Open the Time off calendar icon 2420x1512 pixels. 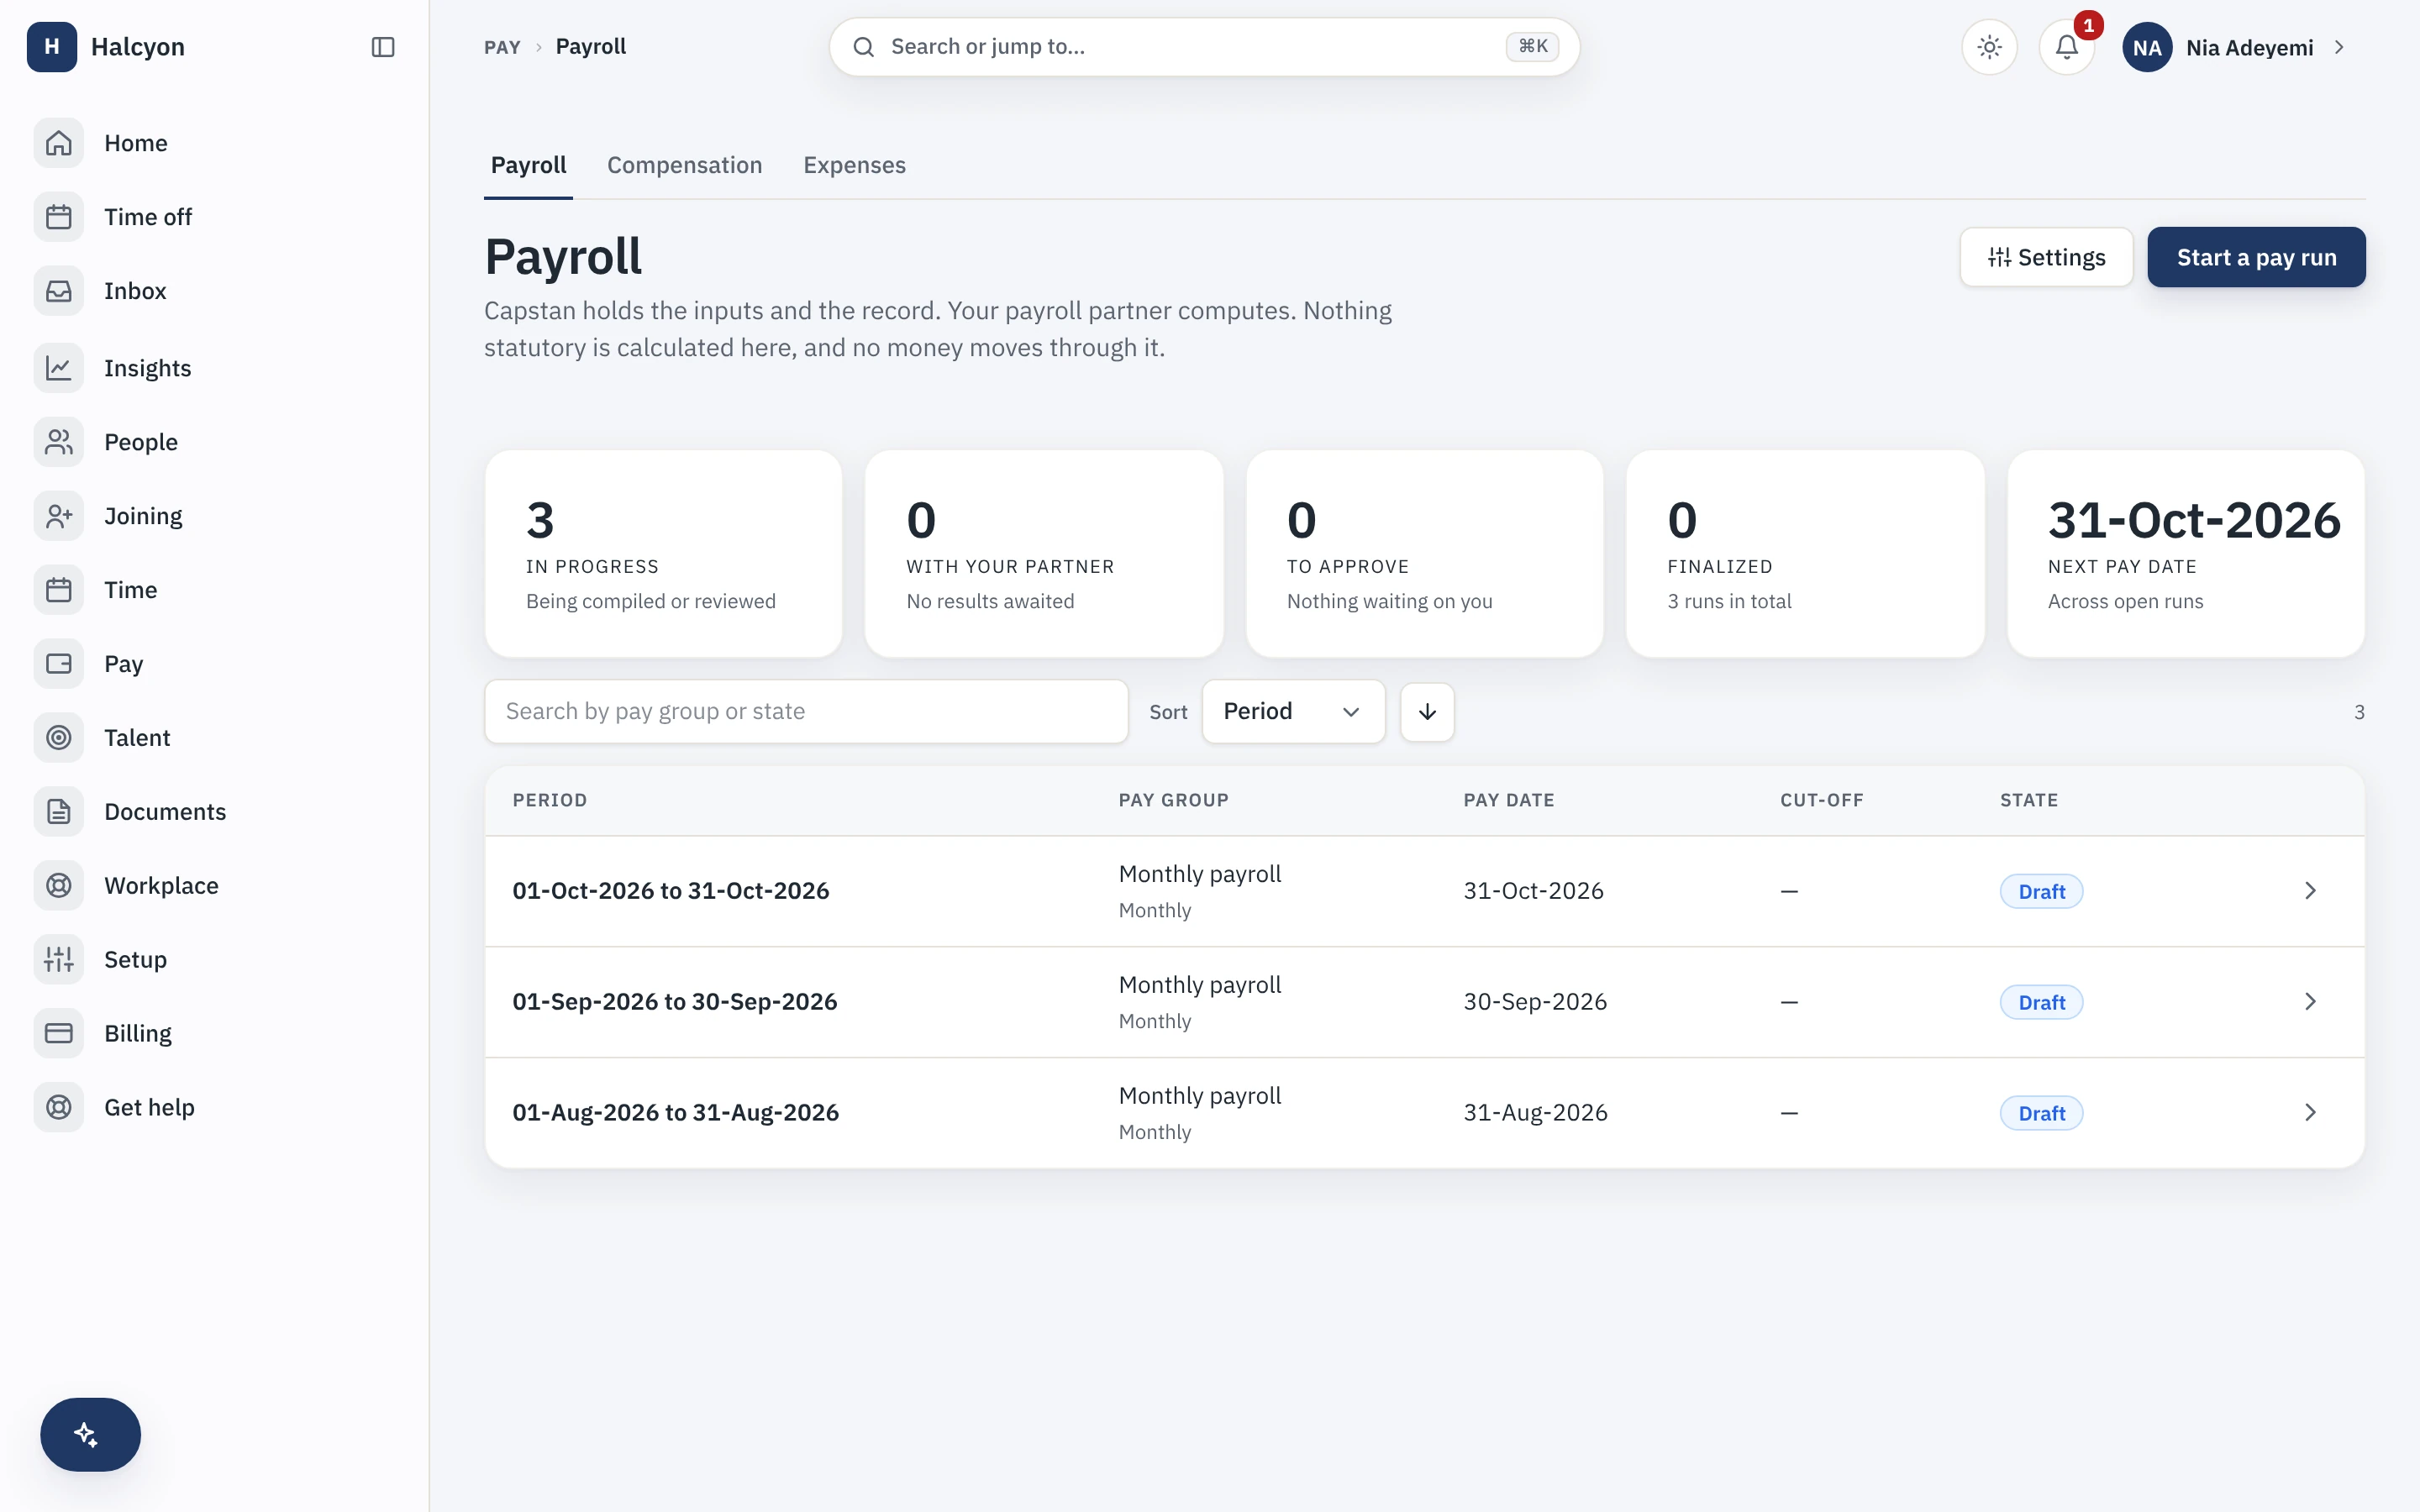point(59,217)
